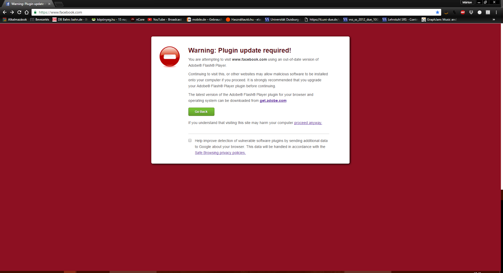Screen dimensions: 503x273
Task: Click the green padlock security icon
Action: 35,12
